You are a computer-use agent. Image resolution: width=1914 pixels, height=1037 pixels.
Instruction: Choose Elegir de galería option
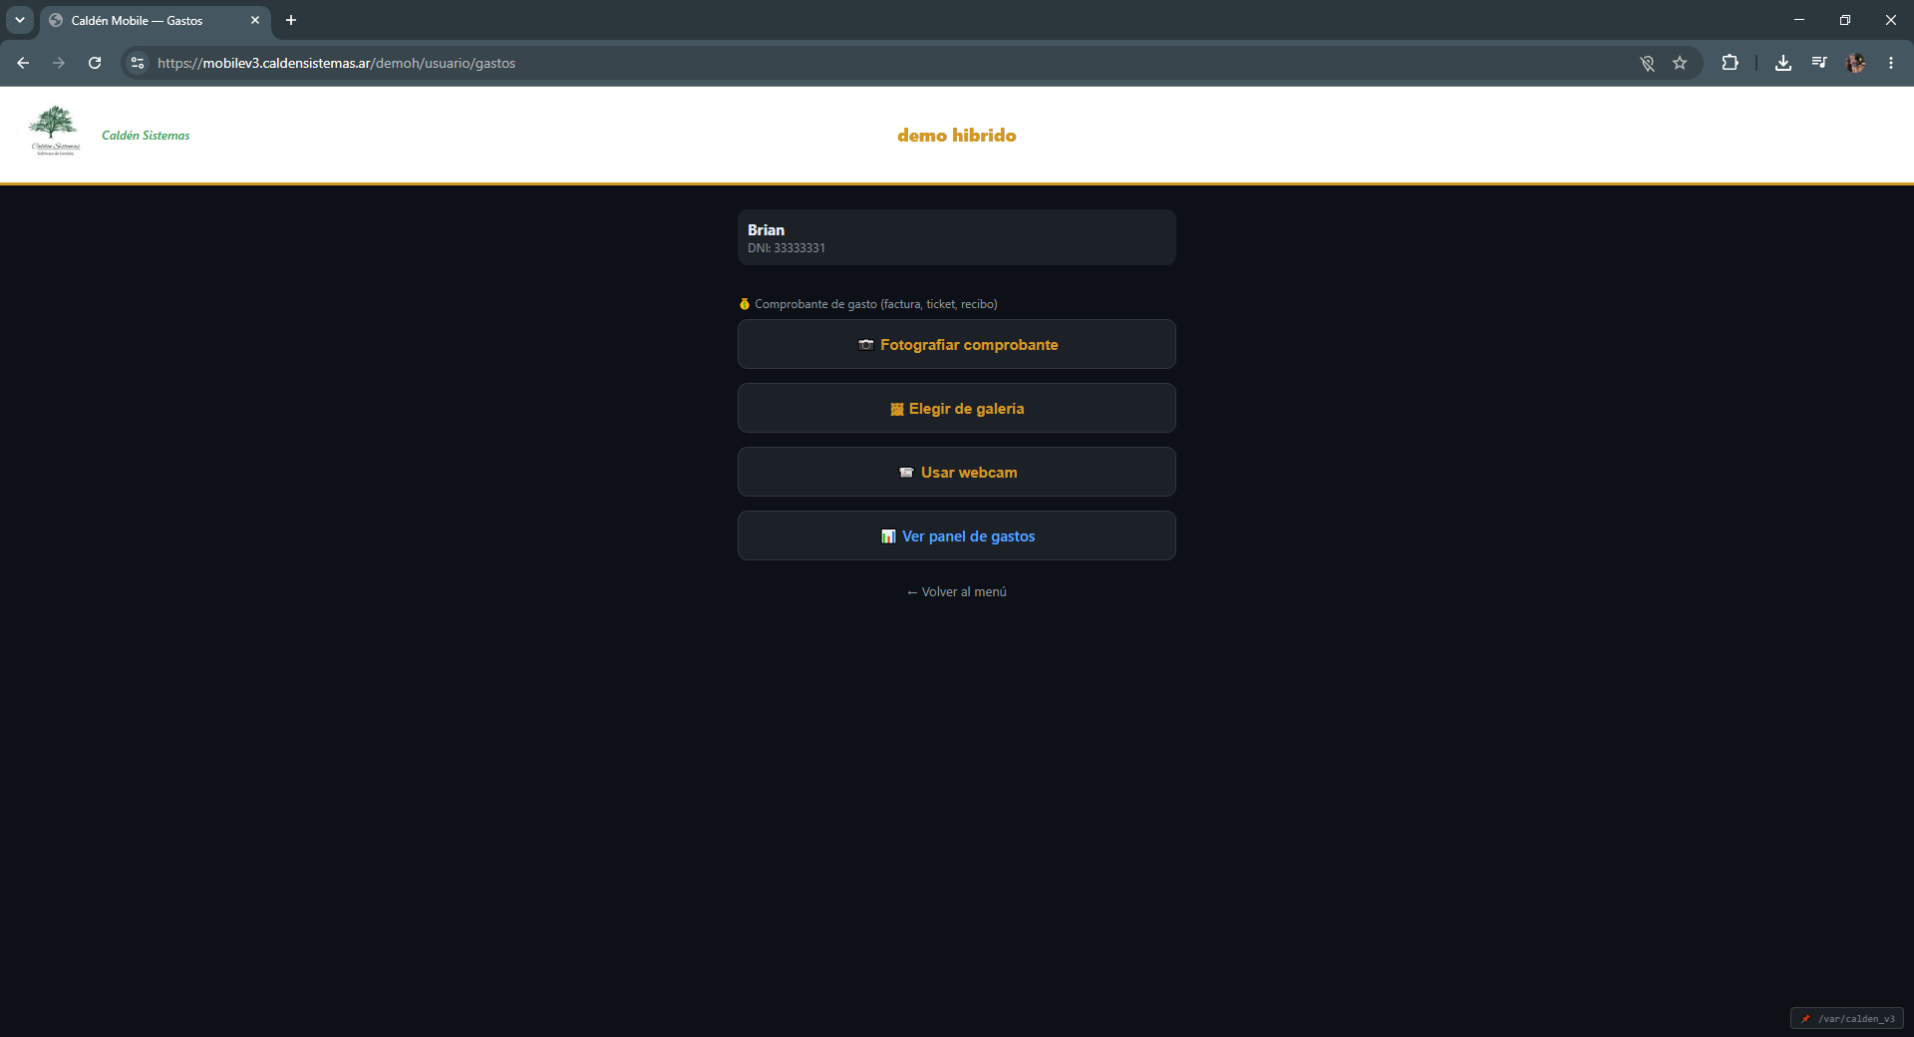tap(957, 408)
